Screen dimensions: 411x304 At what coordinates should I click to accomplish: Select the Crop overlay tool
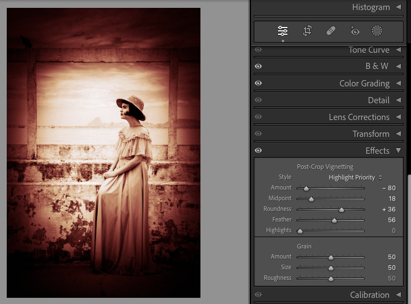pos(307,31)
